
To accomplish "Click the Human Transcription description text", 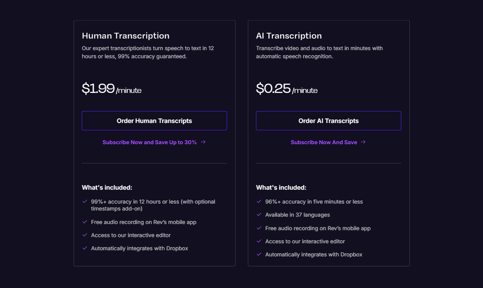I will (x=149, y=52).
